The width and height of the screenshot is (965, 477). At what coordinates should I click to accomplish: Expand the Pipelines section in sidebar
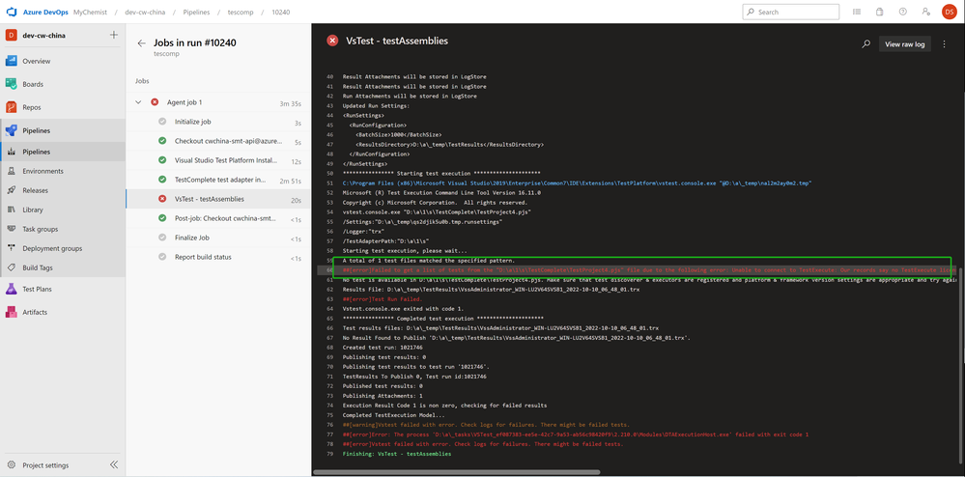[x=37, y=130]
